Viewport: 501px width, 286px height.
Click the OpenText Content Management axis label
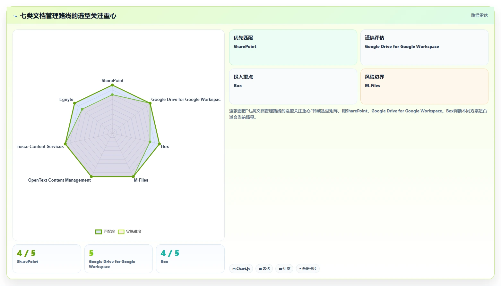[x=59, y=180]
